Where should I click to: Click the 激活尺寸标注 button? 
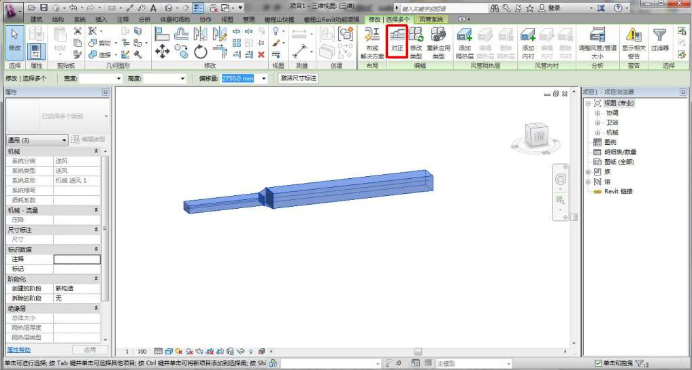click(x=299, y=79)
